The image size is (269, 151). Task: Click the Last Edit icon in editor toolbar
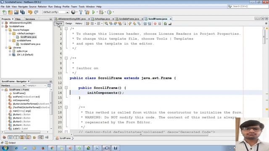click(87, 23)
